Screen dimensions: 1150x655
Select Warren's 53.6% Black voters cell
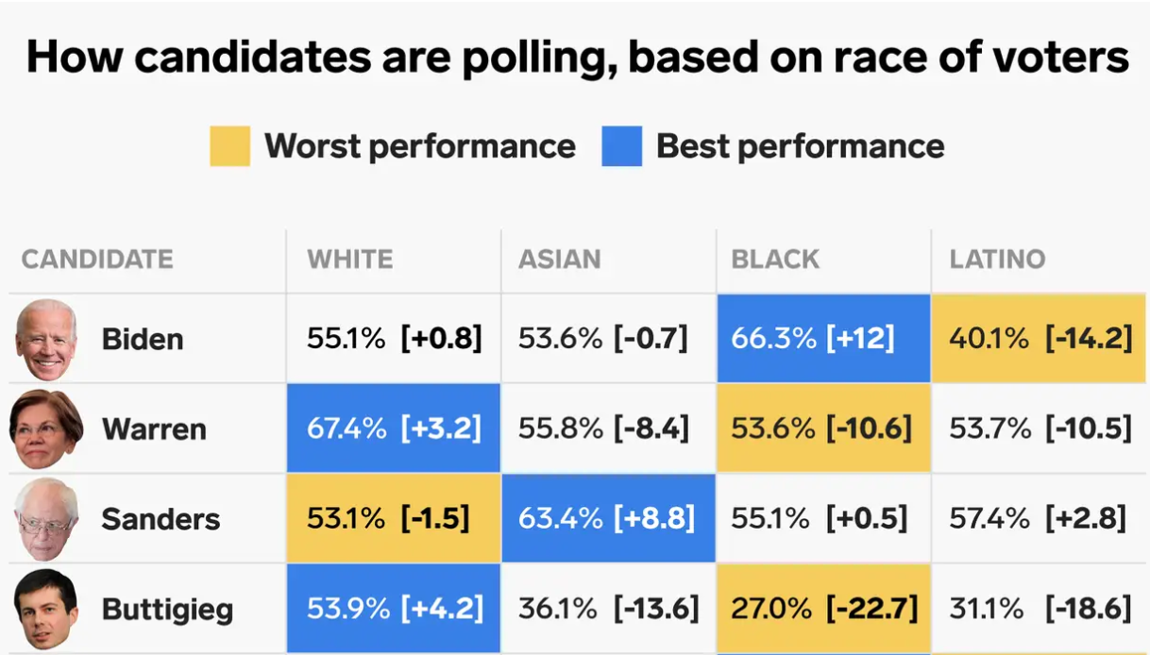[823, 428]
